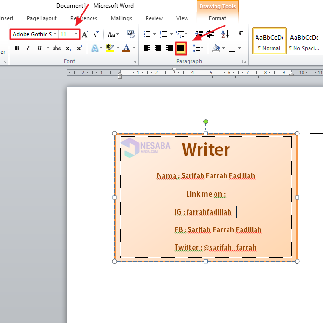Click the Right Indent marker on ruler
The image size is (323, 323).
pos(291,73)
